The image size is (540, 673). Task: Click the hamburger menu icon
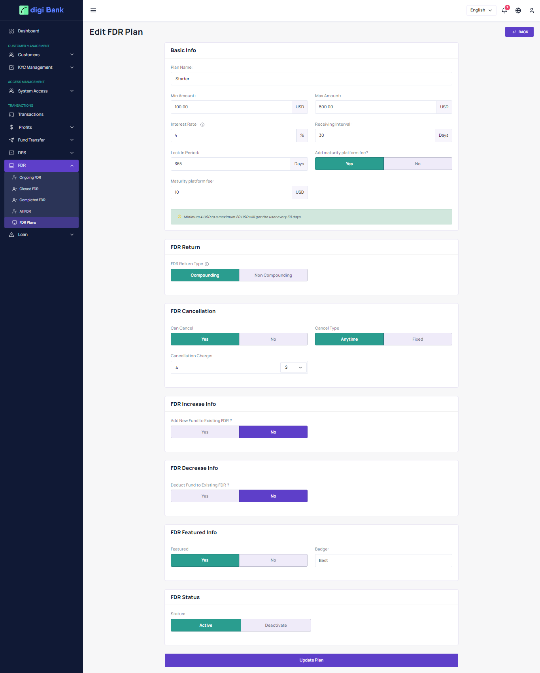click(x=93, y=10)
